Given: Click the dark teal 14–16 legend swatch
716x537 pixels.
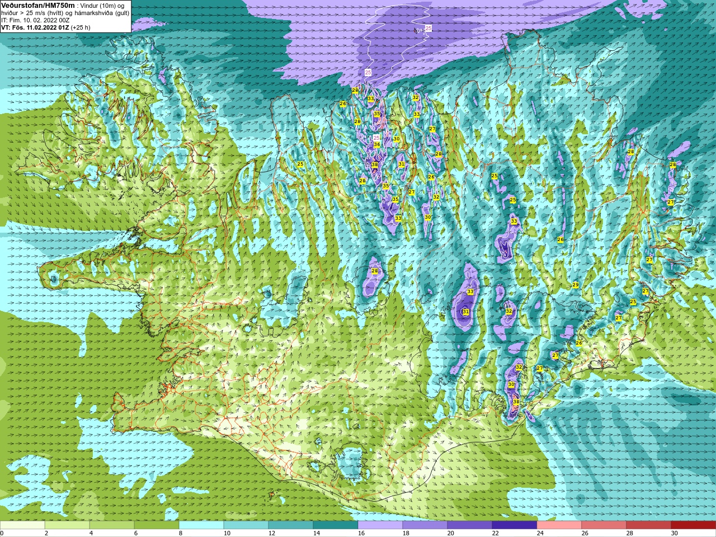Looking at the screenshot, I should 336,525.
